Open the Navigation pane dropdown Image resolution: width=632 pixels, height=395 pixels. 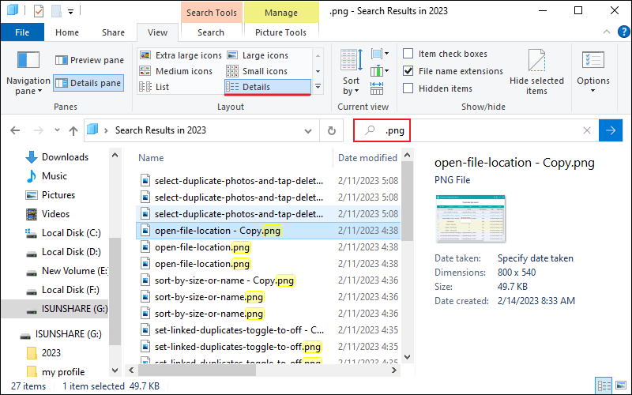[x=28, y=73]
